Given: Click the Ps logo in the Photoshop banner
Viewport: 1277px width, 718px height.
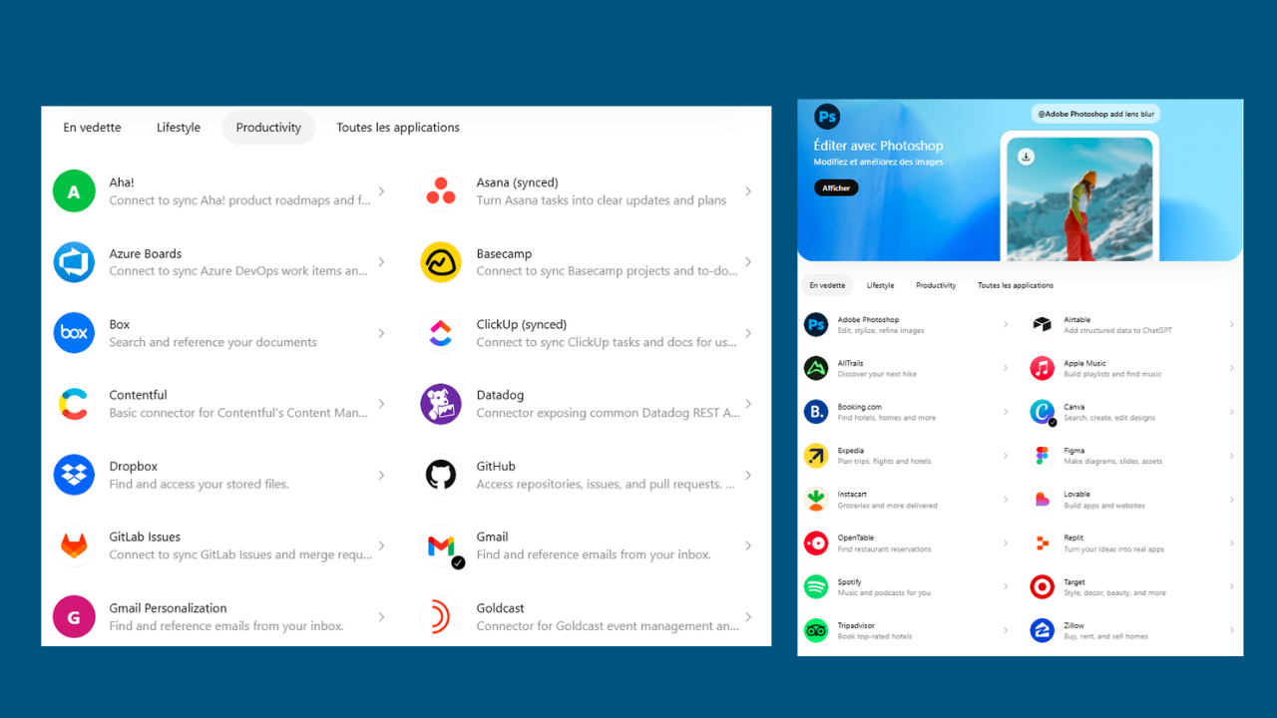Looking at the screenshot, I should [x=827, y=117].
